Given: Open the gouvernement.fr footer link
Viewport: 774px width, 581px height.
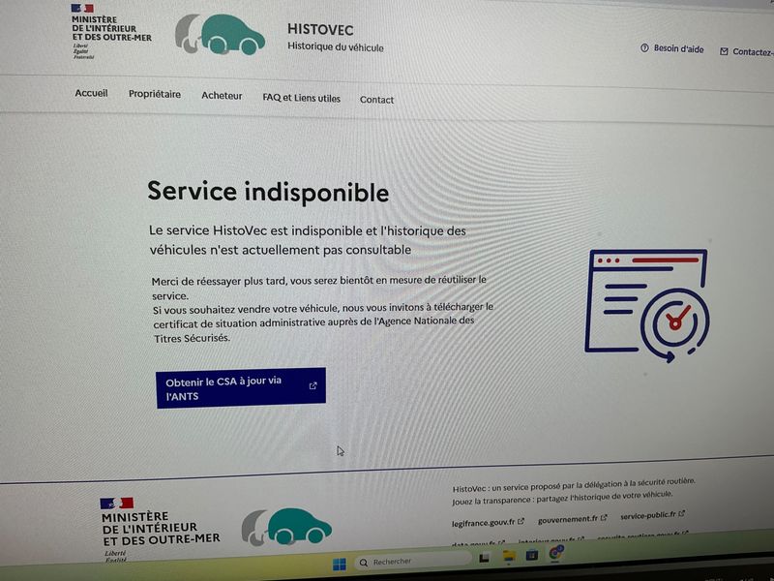Looking at the screenshot, I should [572, 519].
